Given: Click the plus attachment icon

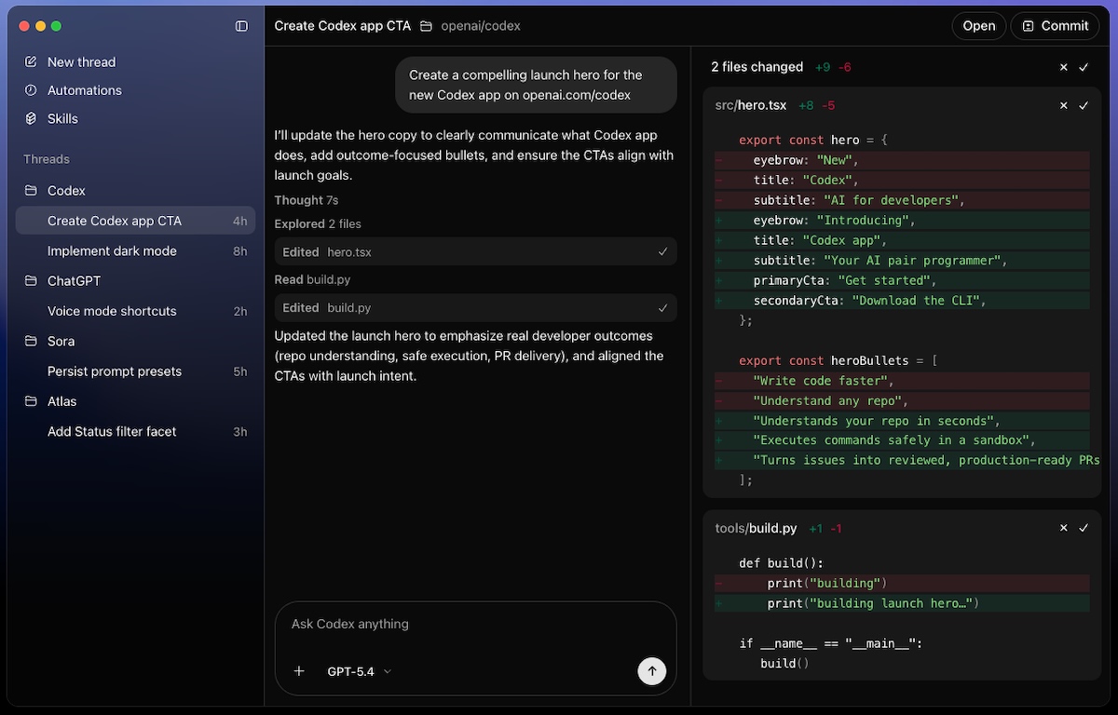Looking at the screenshot, I should (299, 671).
